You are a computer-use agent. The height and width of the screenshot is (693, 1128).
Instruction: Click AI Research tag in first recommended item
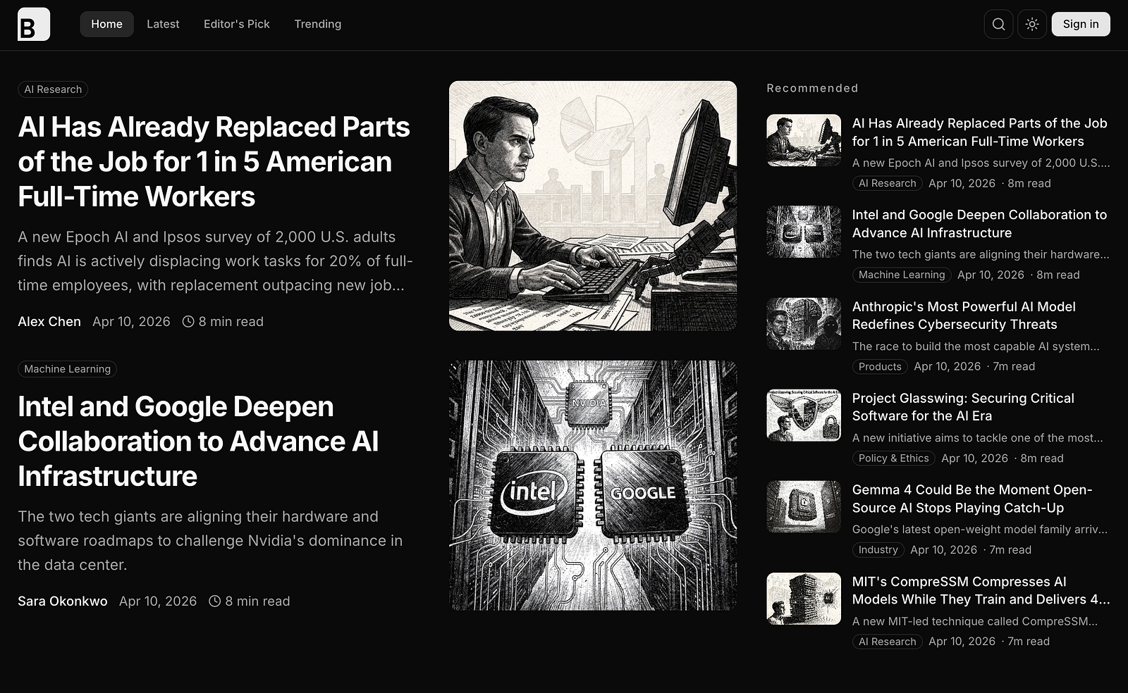coord(887,183)
